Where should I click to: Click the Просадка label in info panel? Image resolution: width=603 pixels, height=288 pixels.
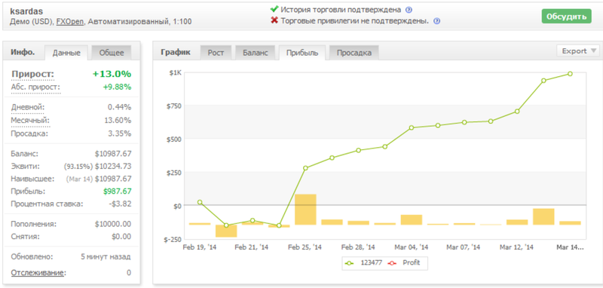click(30, 133)
